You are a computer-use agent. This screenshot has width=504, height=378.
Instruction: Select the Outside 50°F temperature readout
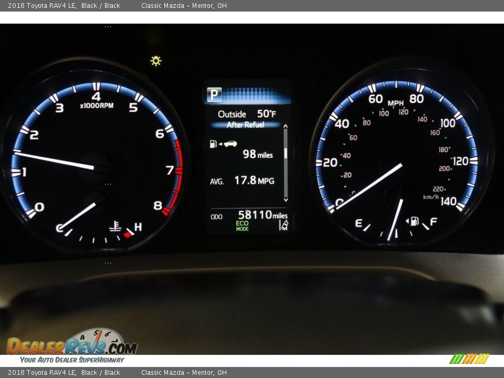247,114
